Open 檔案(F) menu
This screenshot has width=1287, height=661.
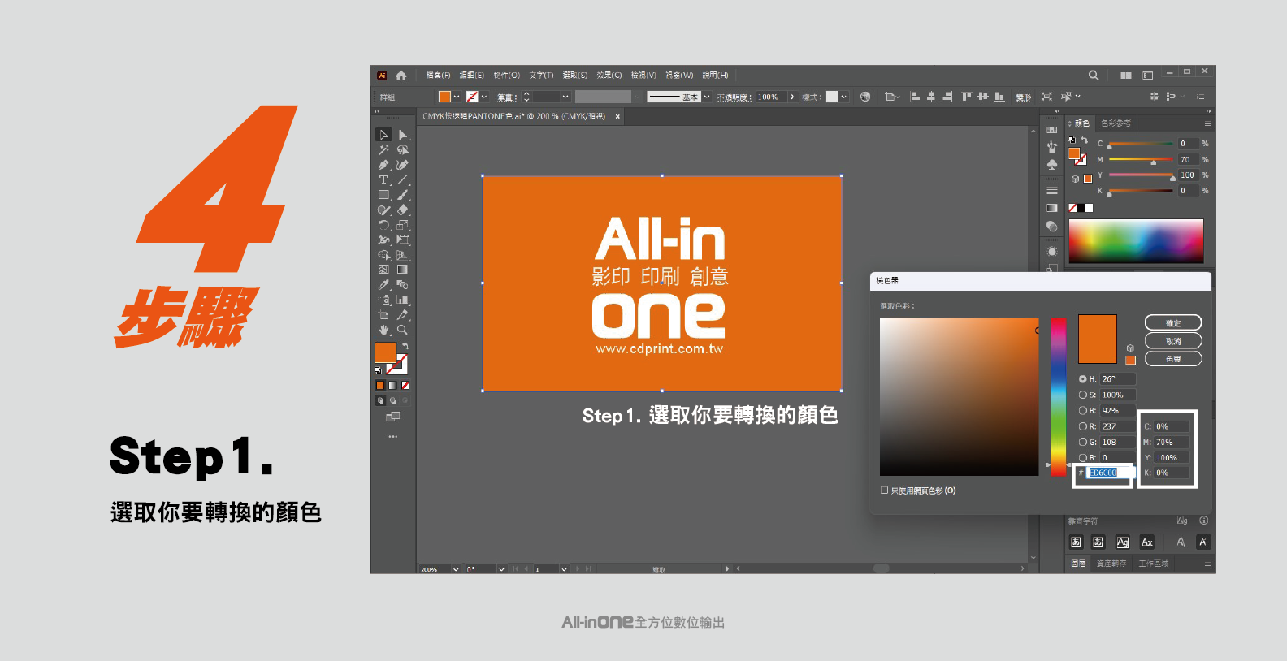pyautogui.click(x=438, y=76)
